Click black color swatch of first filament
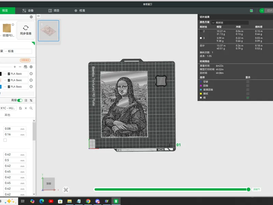The image size is (273, 205). pos(1,74)
